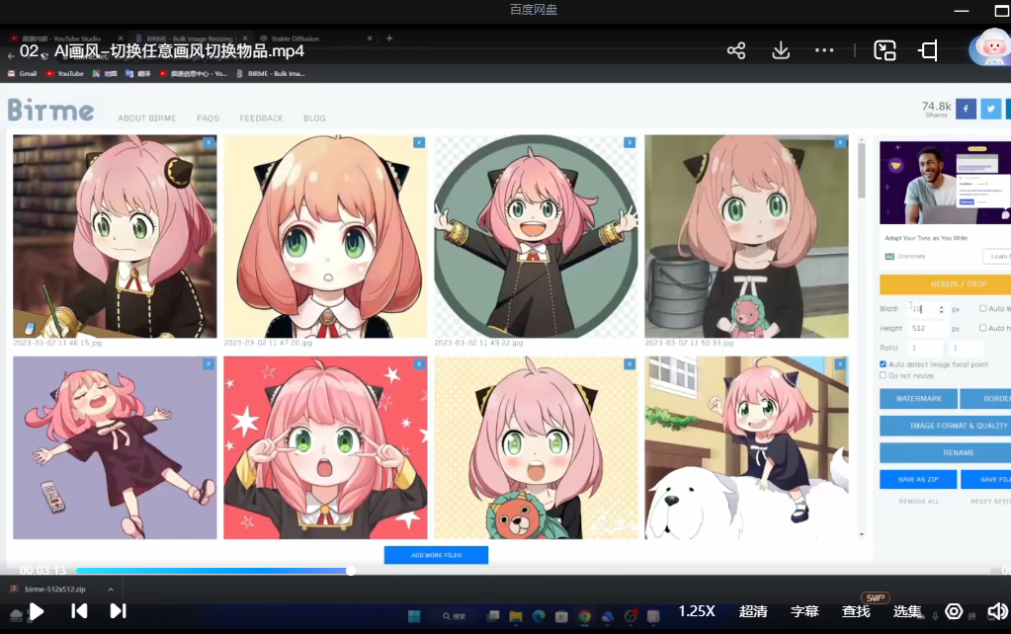Screen dimensions: 1011x634
Task: Click the first Ratio input field
Action: [x=925, y=348]
